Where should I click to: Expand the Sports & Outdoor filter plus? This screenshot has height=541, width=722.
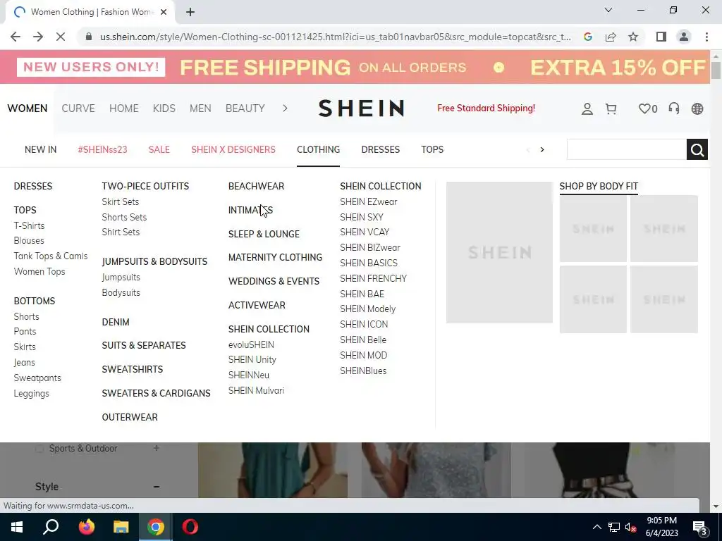pyautogui.click(x=156, y=448)
